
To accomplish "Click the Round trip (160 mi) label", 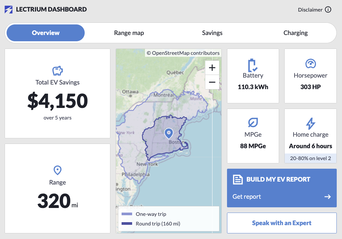I will tap(158, 224).
